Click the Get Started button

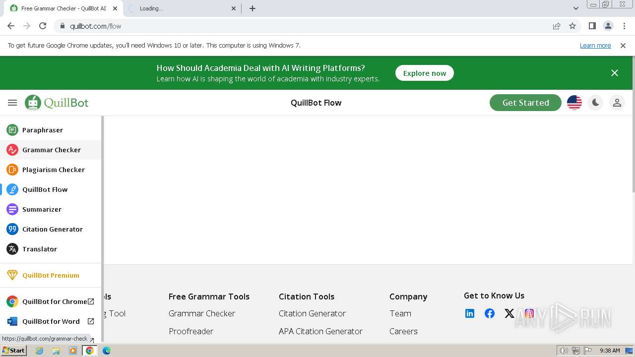525,103
